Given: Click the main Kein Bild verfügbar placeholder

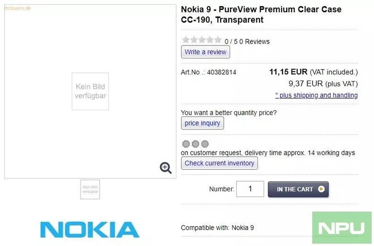Looking at the screenshot, I should [90, 91].
